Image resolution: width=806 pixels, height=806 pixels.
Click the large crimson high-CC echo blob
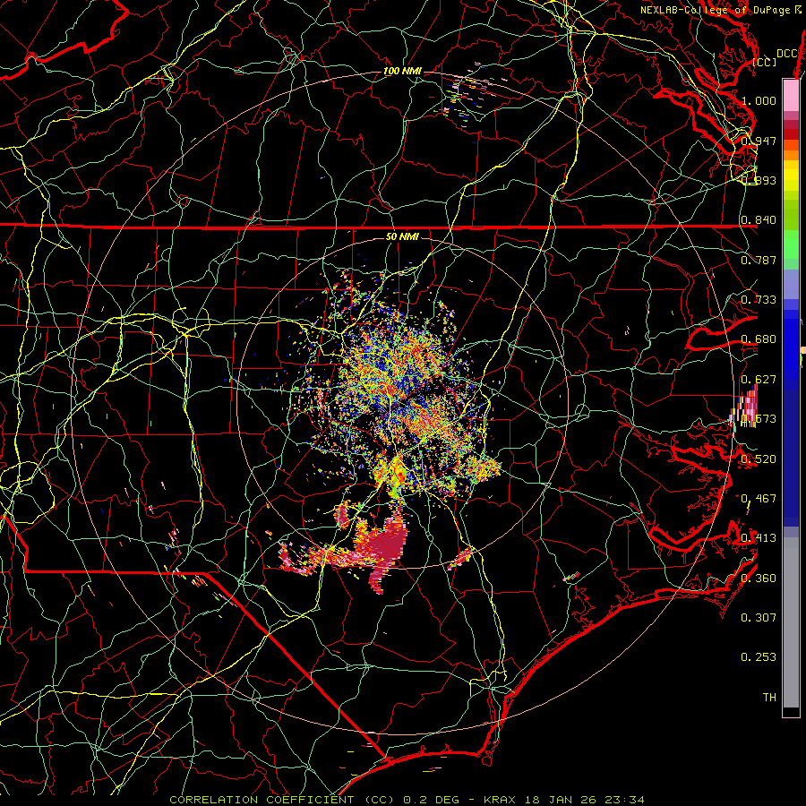pyautogui.click(x=387, y=544)
